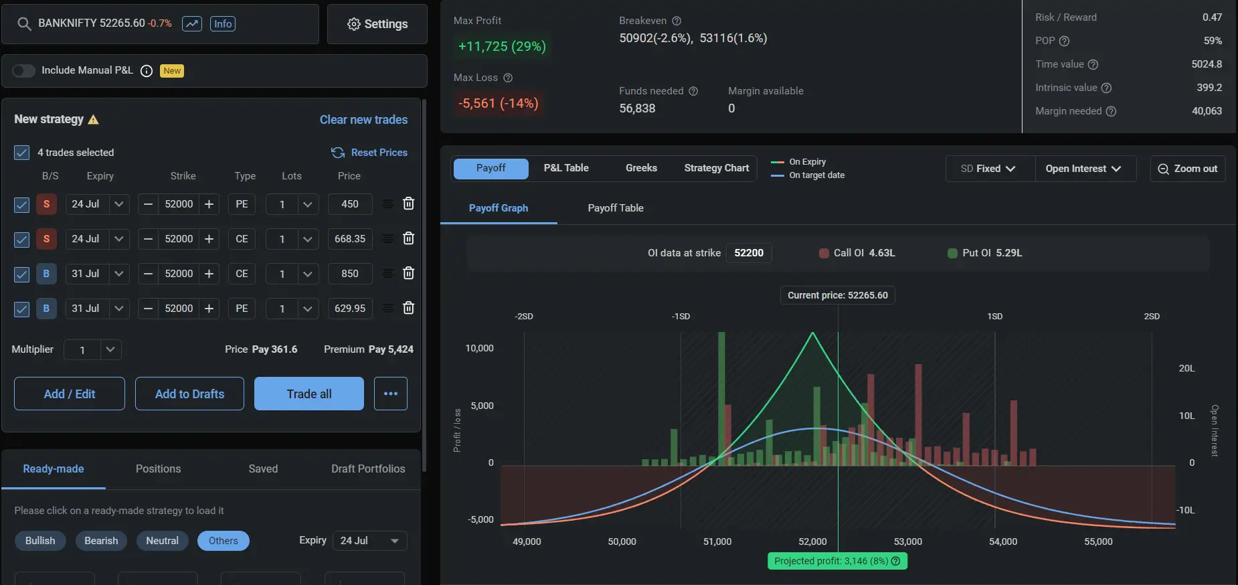
Task: Uncheck the 24 Jul 52000 PE trade checkbox
Action: point(21,205)
